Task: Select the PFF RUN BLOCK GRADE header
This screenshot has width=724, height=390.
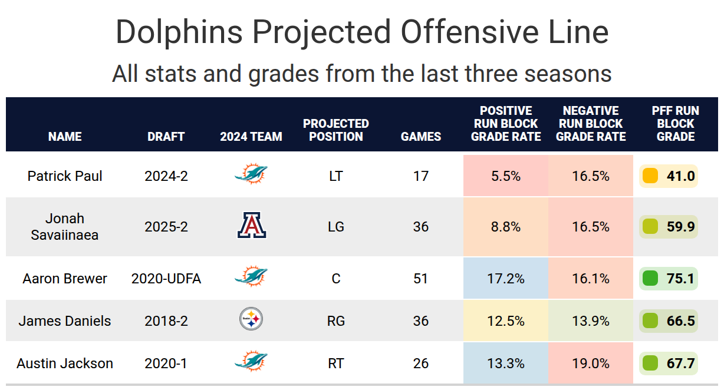Action: tap(676, 124)
